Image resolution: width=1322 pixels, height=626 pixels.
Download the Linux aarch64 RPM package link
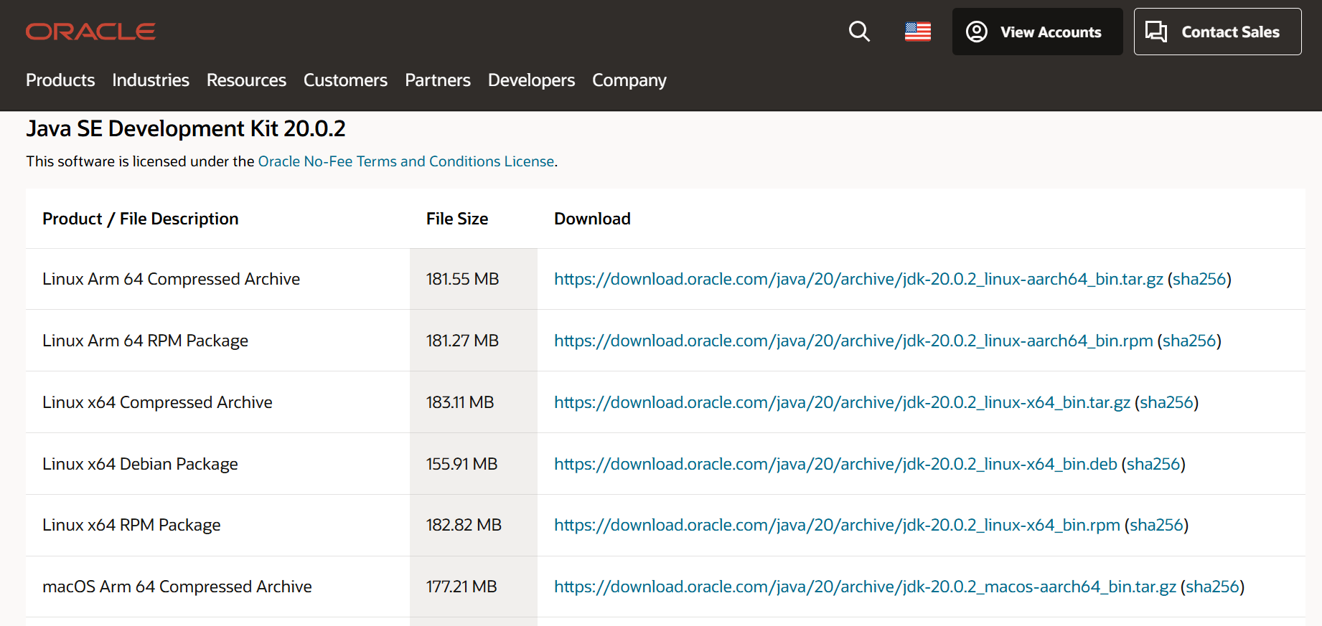pos(853,341)
